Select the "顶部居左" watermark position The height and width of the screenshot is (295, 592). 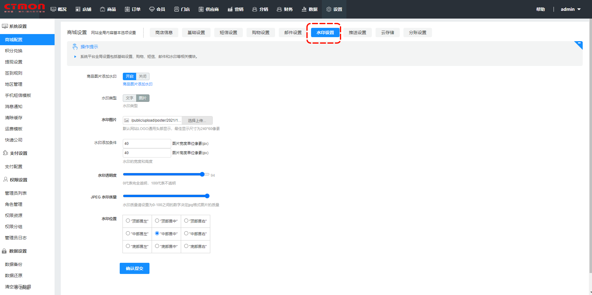tap(128, 221)
